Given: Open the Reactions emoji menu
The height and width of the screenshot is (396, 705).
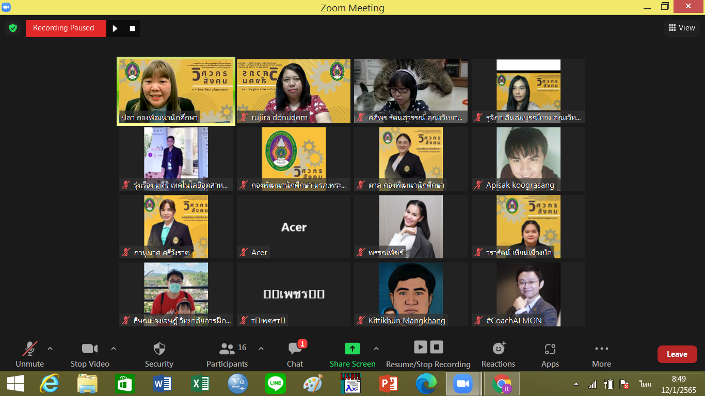Looking at the screenshot, I should pyautogui.click(x=499, y=349).
